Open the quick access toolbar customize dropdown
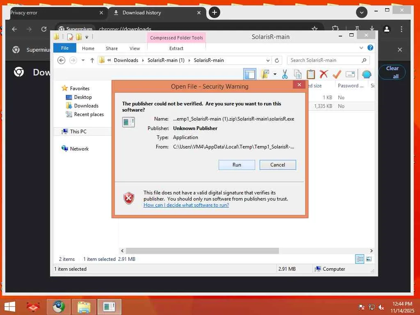420x315 pixels. tap(87, 37)
